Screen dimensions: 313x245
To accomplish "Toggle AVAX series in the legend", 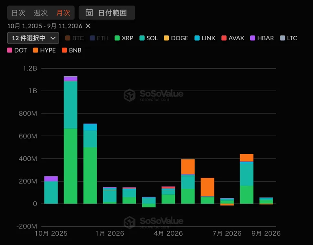I will tap(233, 38).
